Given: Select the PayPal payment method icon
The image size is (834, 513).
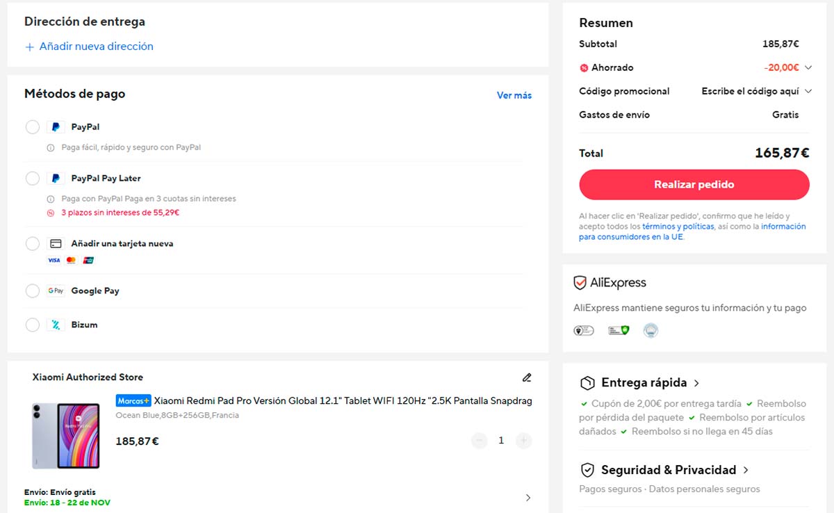Looking at the screenshot, I should tap(56, 127).
